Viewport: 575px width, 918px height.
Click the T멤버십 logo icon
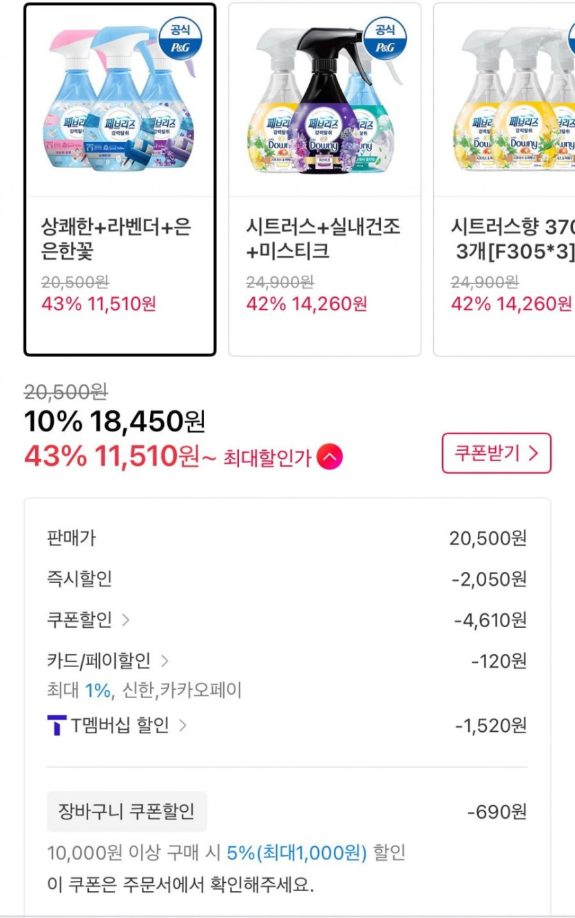(x=56, y=725)
